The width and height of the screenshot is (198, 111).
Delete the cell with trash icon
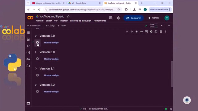click(161, 31)
